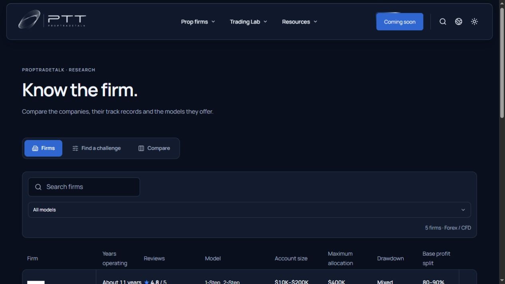This screenshot has height=284, width=505.
Task: Click the 'Know the firm.' heading
Action: tap(80, 90)
